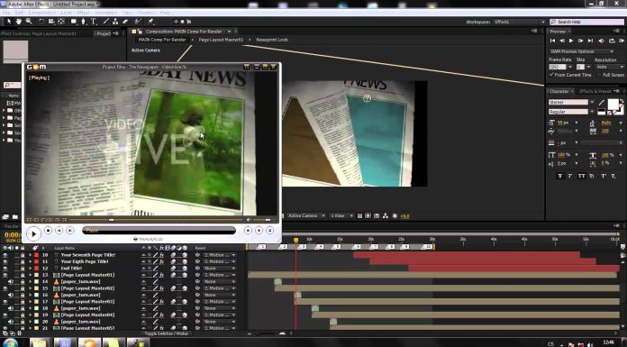Viewport: 627px width, 347px height.
Task: Mute audio of layer 14 paper_turn.wav
Action: click(11, 282)
